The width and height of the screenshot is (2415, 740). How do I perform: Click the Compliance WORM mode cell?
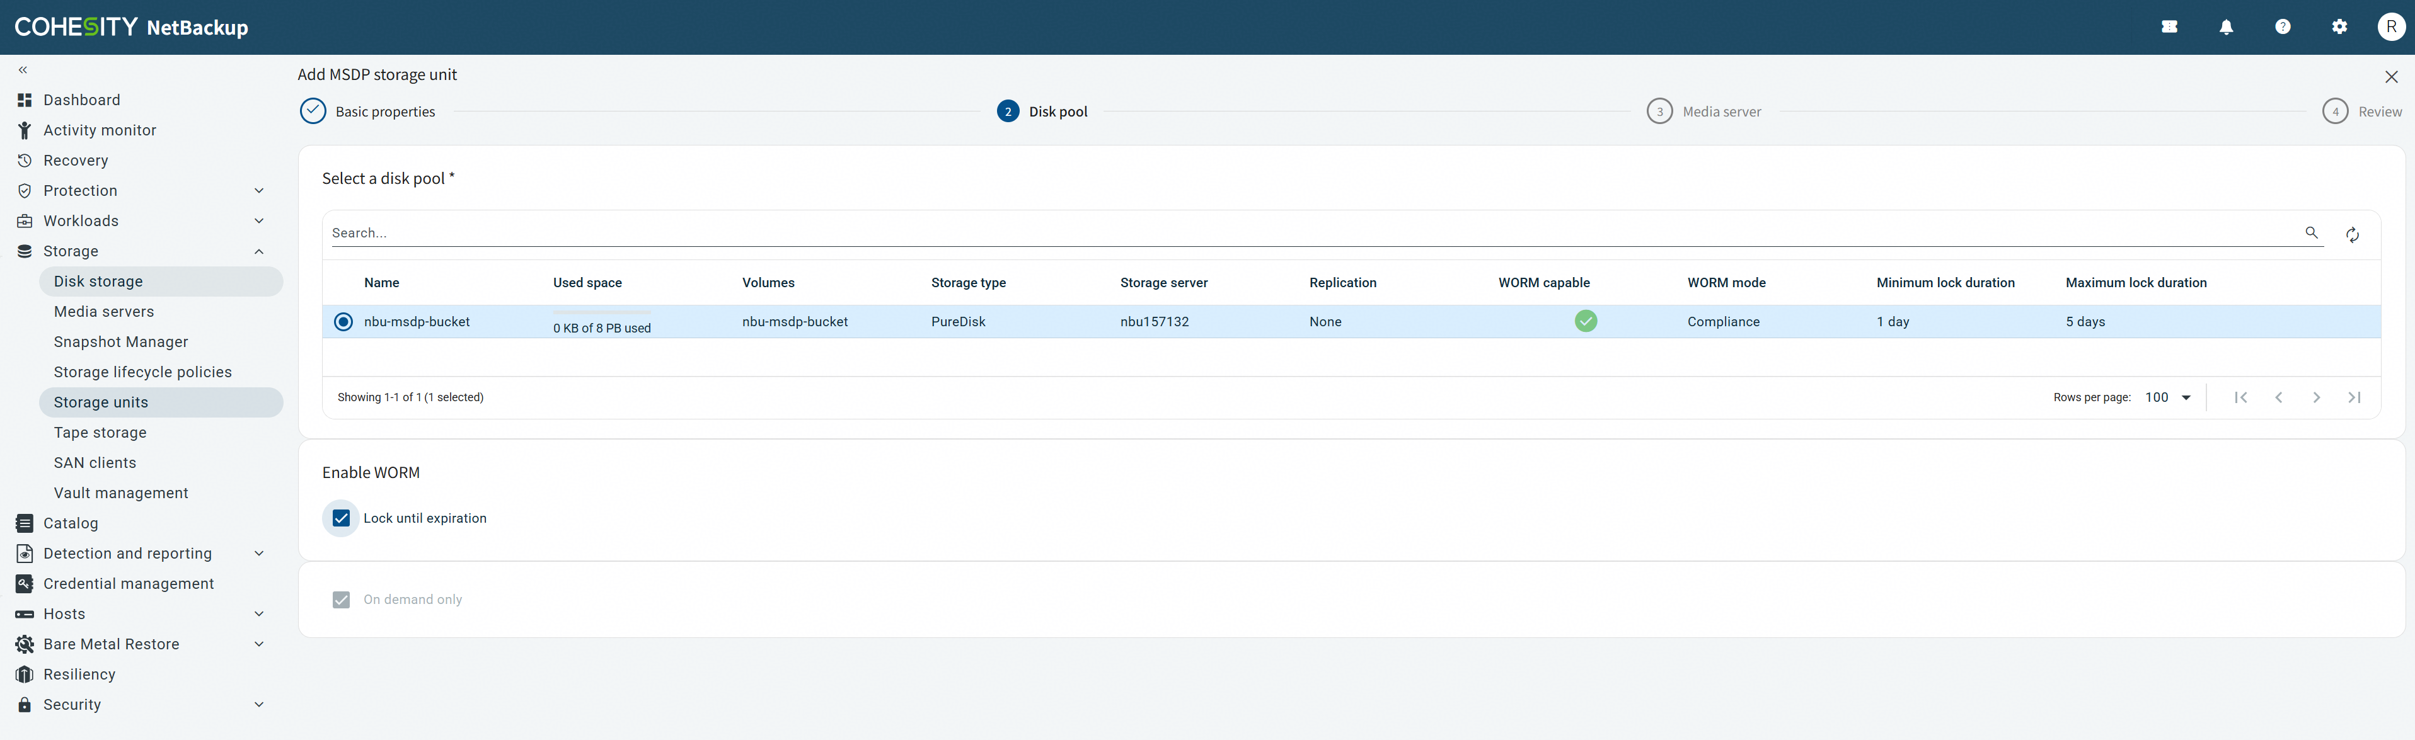click(1723, 321)
